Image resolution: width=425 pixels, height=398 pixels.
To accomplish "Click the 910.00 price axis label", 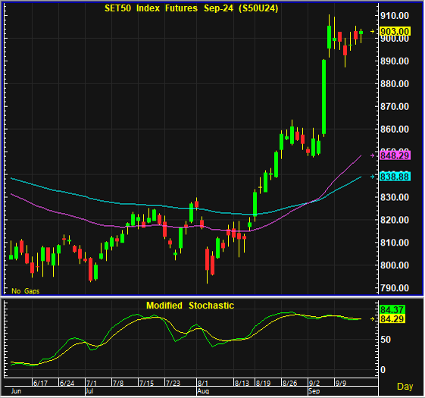I will pos(395,16).
